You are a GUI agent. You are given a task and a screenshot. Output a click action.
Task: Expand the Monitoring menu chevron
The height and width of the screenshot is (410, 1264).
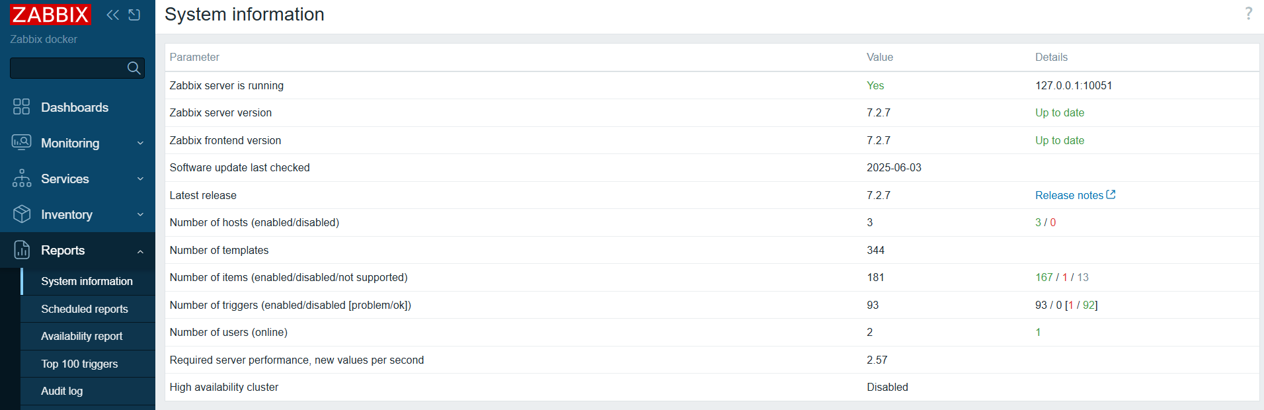(x=140, y=143)
